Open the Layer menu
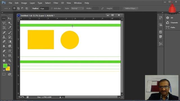 [x=32, y=3]
